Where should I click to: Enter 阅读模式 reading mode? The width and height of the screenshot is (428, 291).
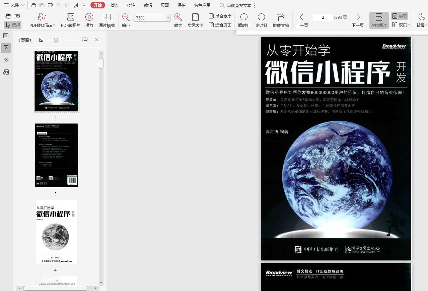(x=106, y=17)
